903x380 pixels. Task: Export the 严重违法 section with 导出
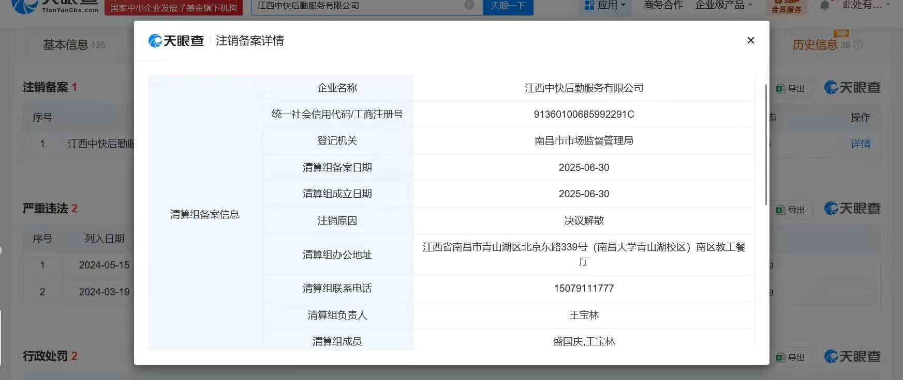tap(790, 210)
